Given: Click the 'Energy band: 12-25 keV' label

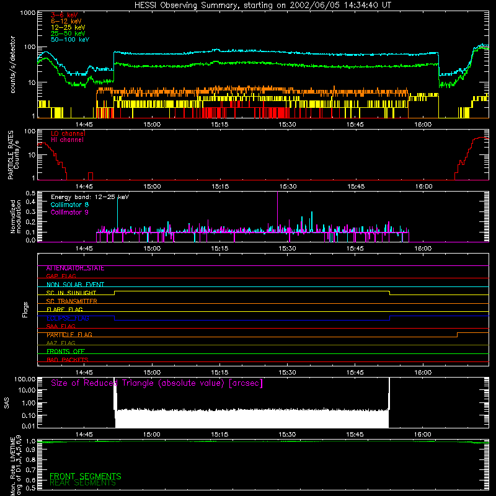Looking at the screenshot, I should tap(90, 197).
